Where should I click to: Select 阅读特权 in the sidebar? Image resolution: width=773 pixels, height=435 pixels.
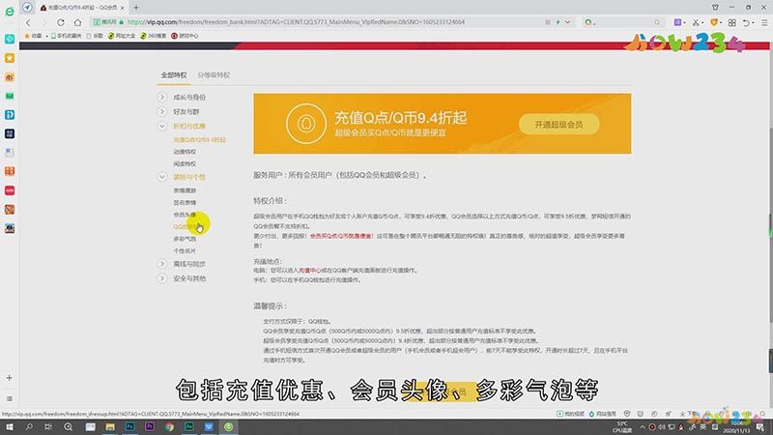(185, 163)
